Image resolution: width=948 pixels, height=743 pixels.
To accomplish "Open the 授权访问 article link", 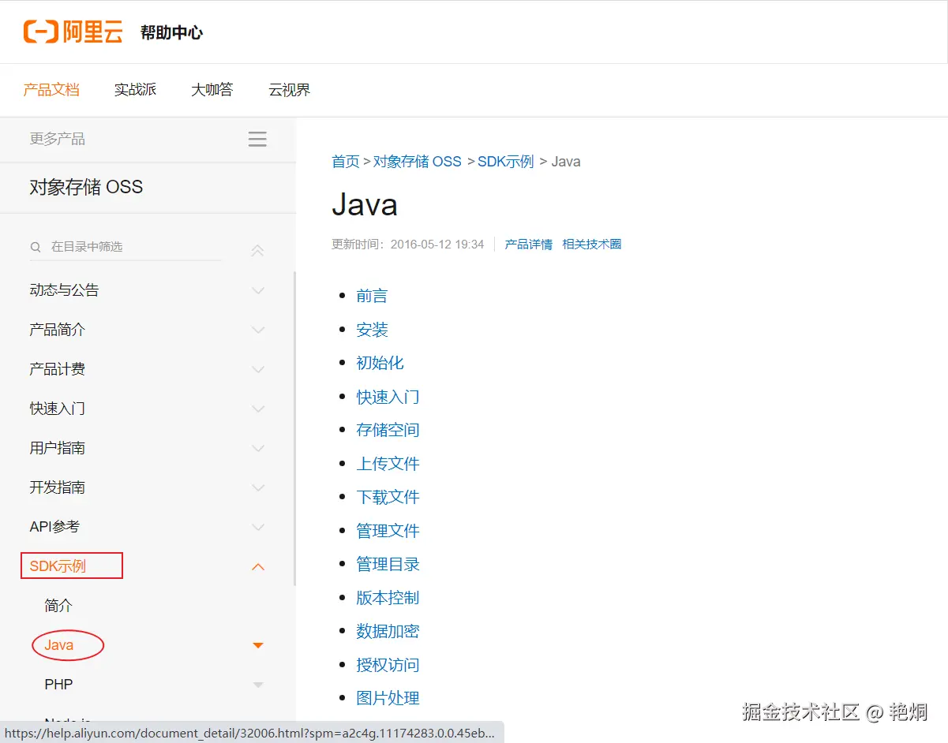I will pos(388,665).
